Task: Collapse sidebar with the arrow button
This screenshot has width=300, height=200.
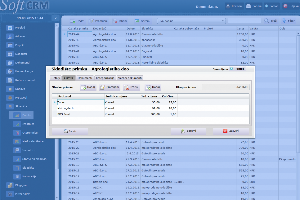Action: coord(55,18)
